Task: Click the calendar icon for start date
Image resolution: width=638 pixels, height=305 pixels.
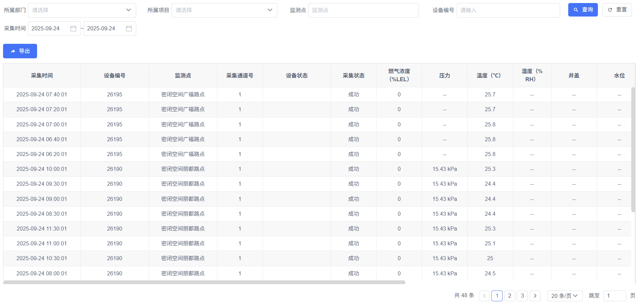Action: 73,28
